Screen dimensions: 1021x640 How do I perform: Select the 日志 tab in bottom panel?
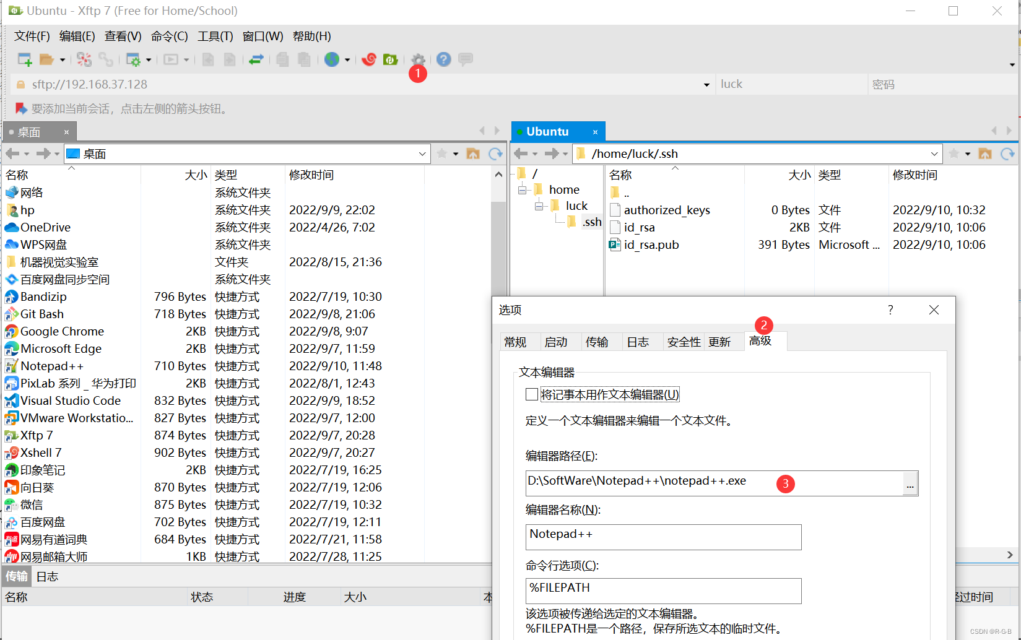pos(47,576)
